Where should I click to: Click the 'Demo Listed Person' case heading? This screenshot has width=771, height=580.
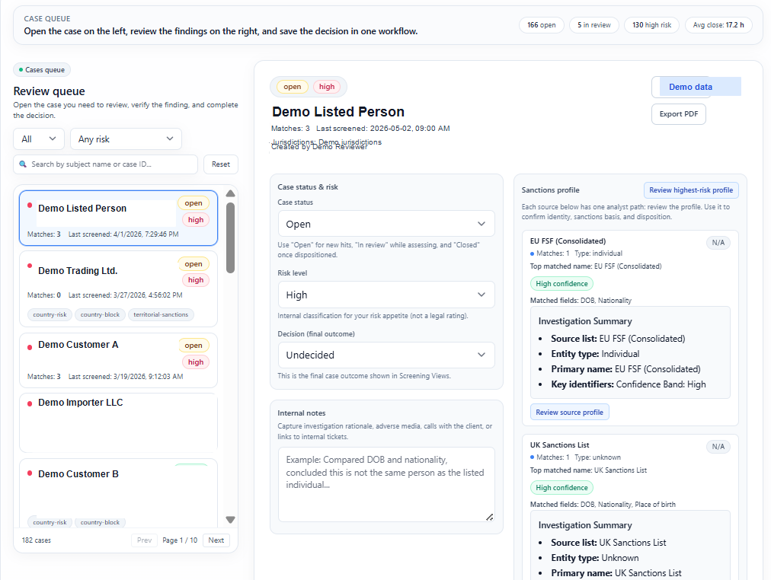coord(338,112)
